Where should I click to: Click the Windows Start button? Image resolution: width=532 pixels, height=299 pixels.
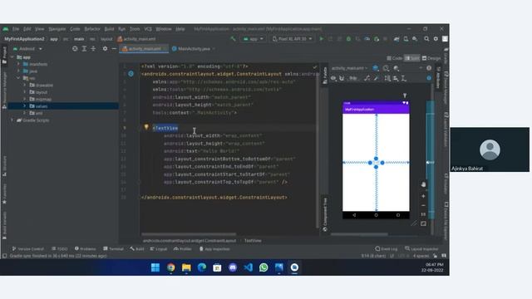point(155,267)
